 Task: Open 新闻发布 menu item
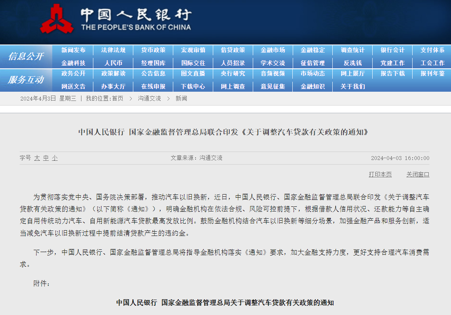73,50
